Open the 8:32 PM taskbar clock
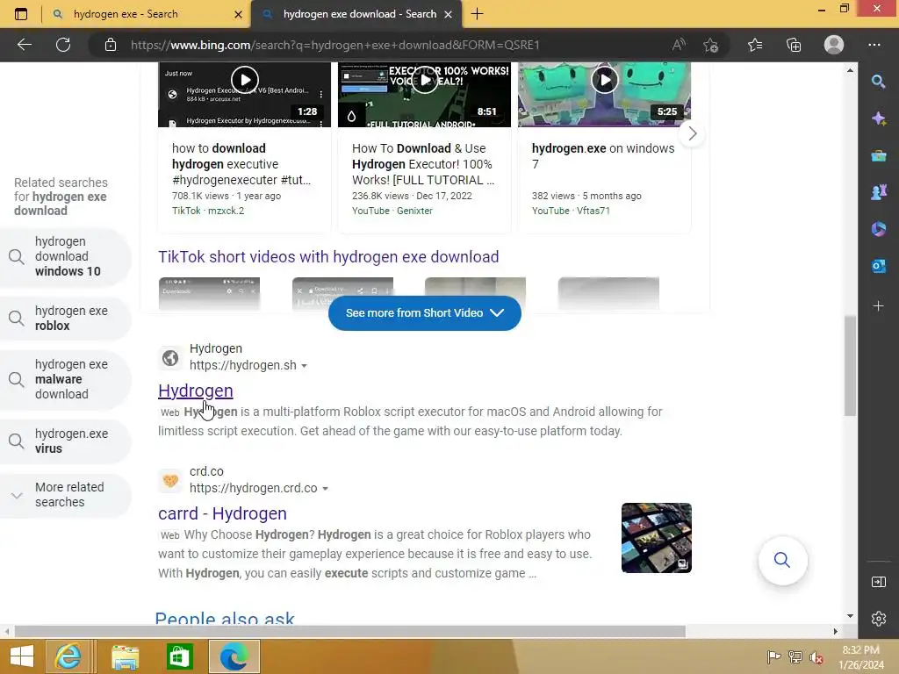This screenshot has height=674, width=899. (x=861, y=657)
